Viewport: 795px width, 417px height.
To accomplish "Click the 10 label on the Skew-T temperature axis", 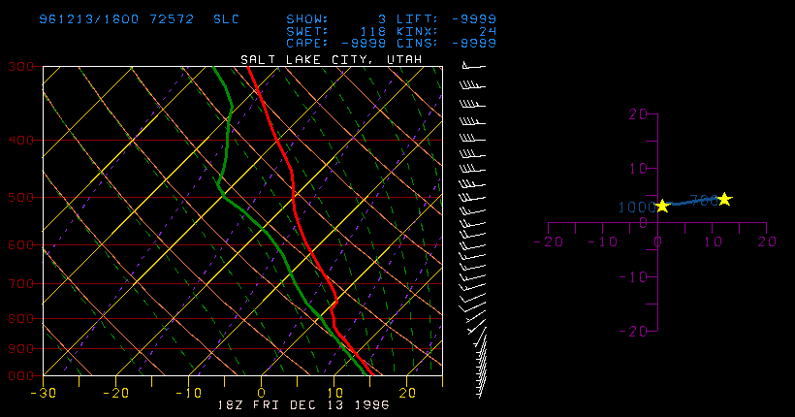I will pyautogui.click(x=334, y=393).
